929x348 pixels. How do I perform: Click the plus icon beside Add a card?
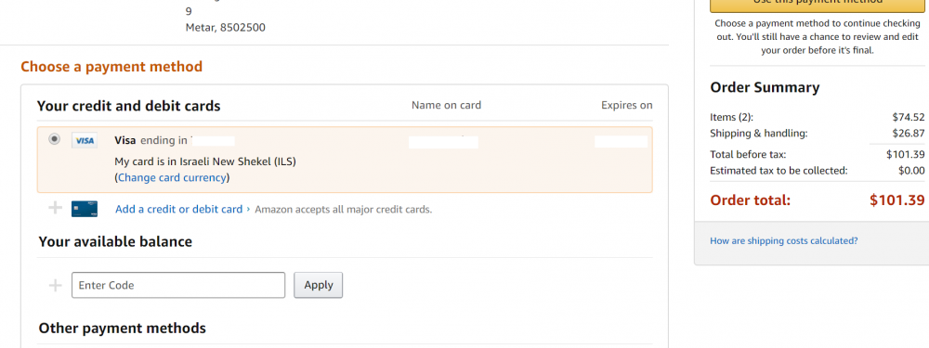55,208
